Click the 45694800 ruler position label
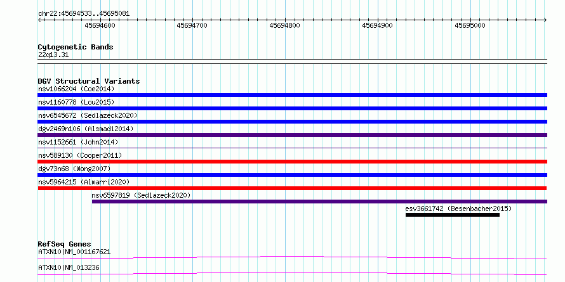The height and width of the screenshot is (282, 565). (284, 25)
